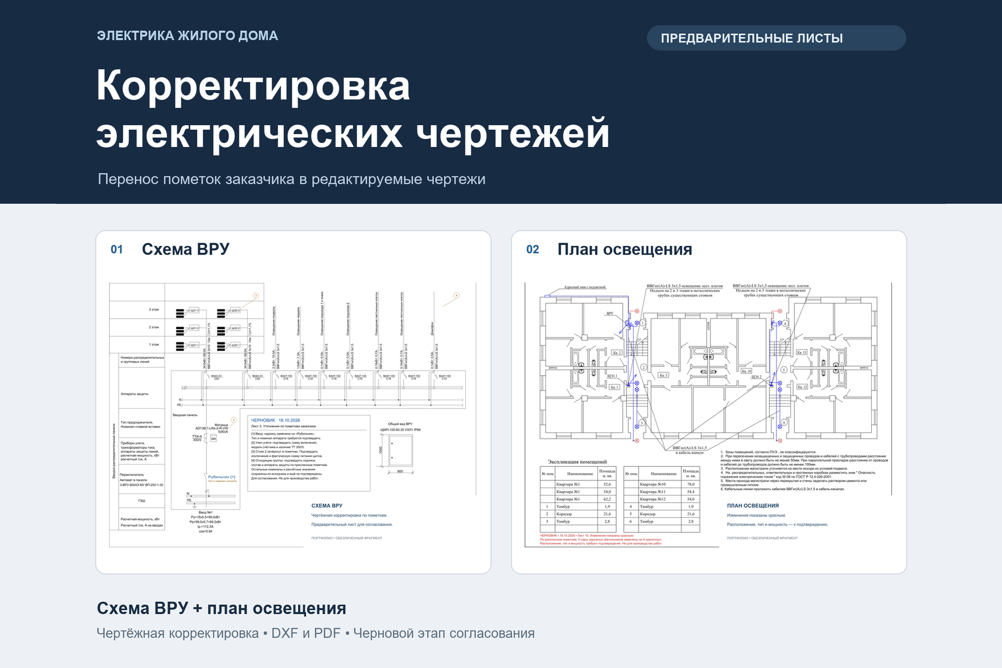Click the bottom heading «Схема ВРУ + план освещения»
Viewport: 1002px width, 668px height.
tap(222, 608)
